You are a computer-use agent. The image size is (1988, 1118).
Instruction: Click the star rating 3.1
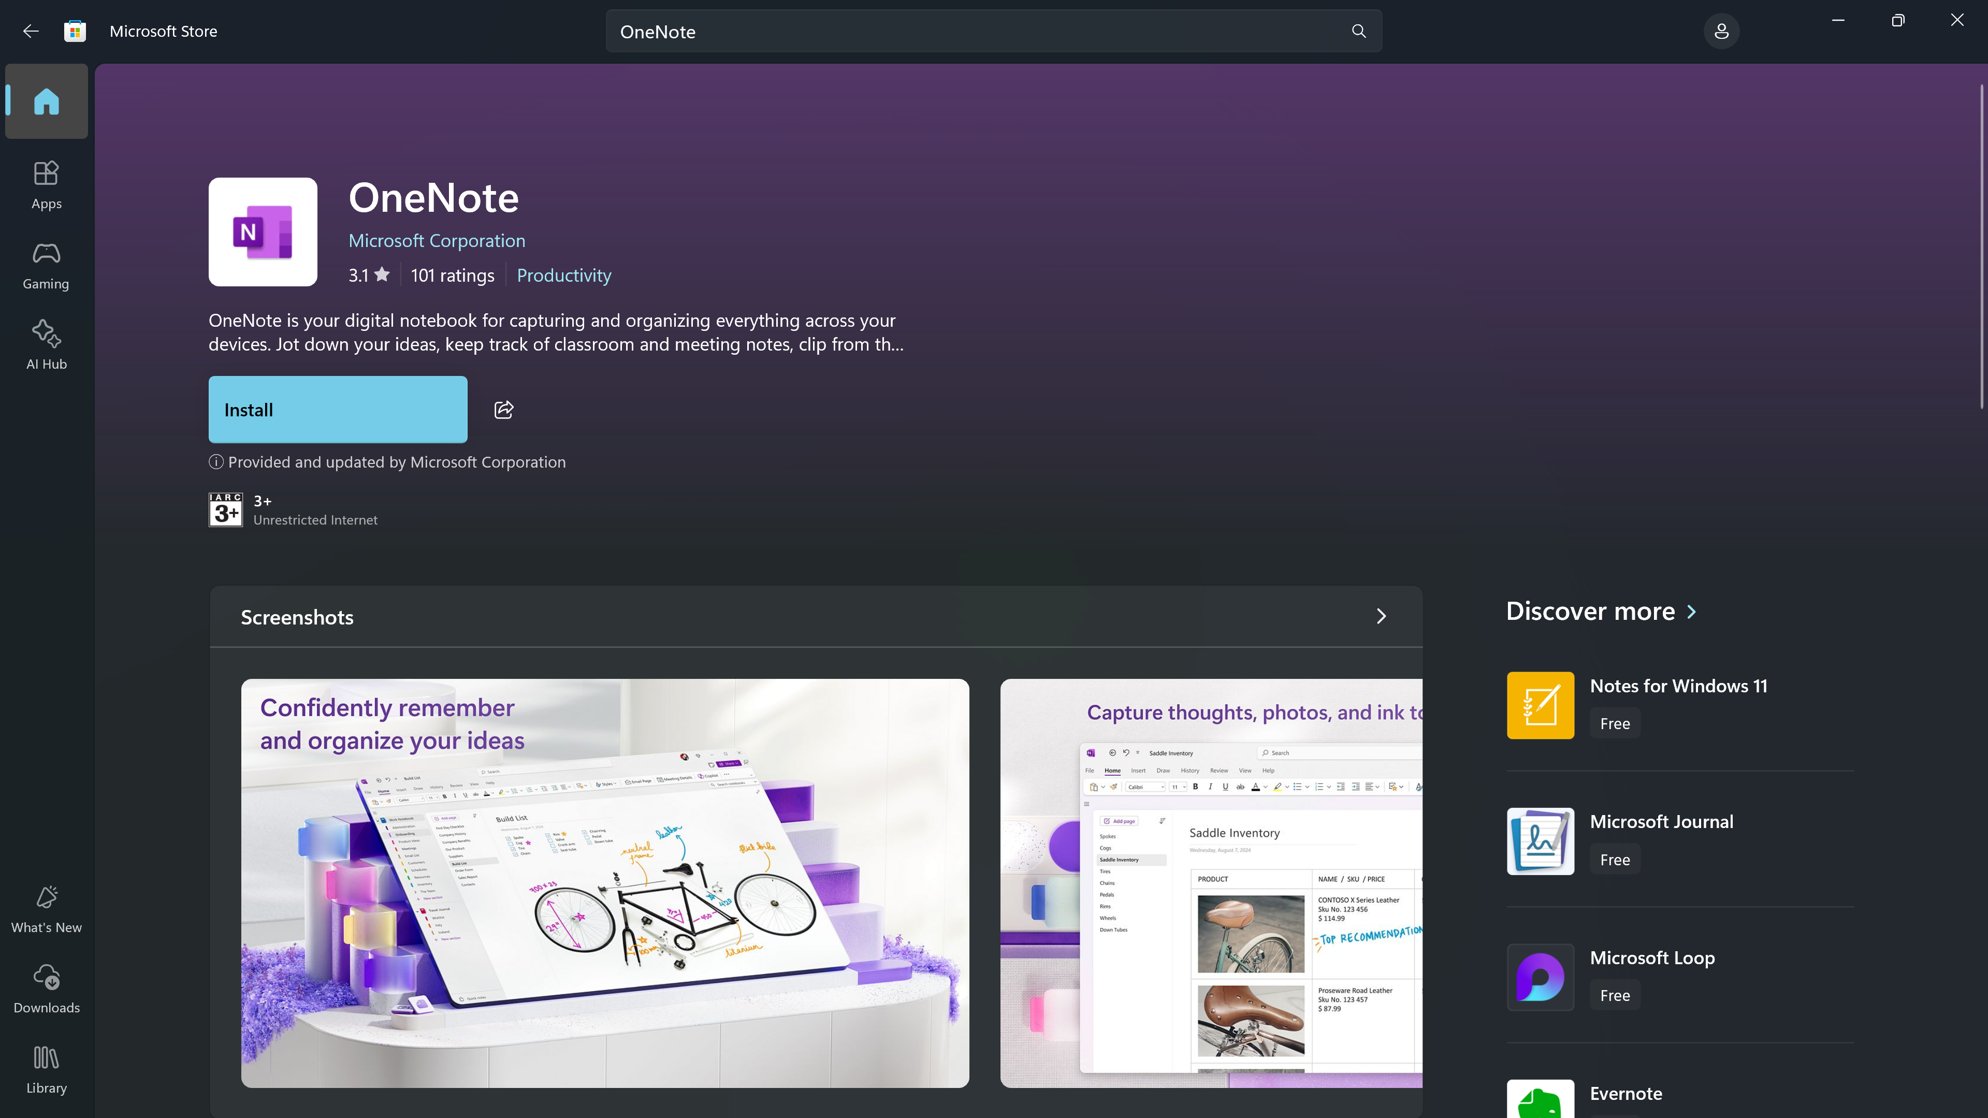click(369, 275)
